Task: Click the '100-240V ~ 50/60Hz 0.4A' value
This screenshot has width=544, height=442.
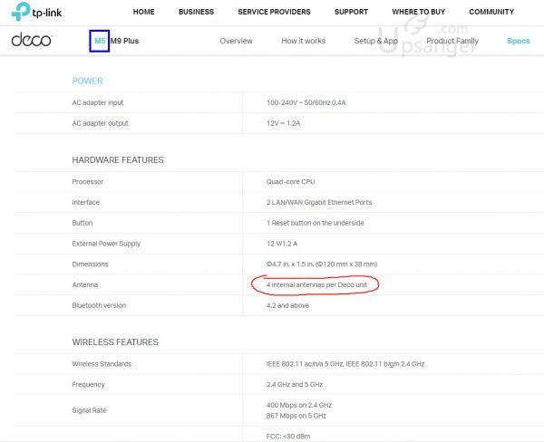Action: [306, 102]
